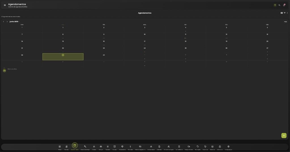Open the Painel tab in bottom bar

pyautogui.click(x=60, y=147)
